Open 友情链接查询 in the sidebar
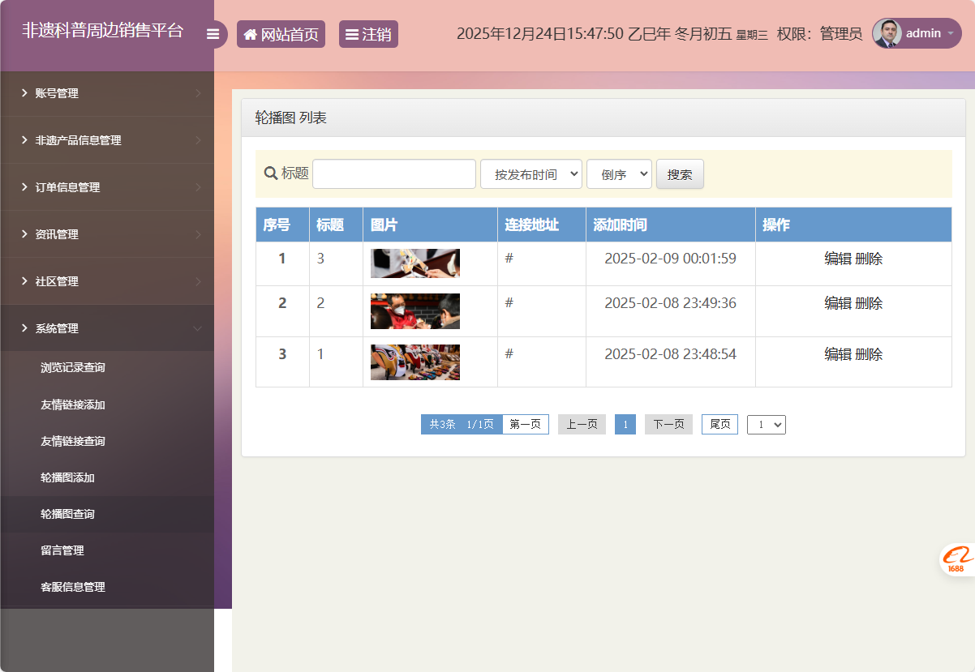This screenshot has height=672, width=975. click(73, 441)
